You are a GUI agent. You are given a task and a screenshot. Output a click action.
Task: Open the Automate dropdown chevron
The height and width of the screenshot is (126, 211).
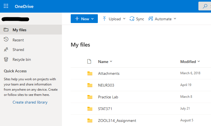click(175, 19)
